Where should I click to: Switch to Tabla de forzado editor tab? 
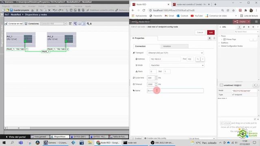click(118, 137)
